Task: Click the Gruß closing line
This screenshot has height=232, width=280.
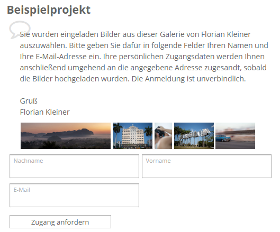Action: 29,101
